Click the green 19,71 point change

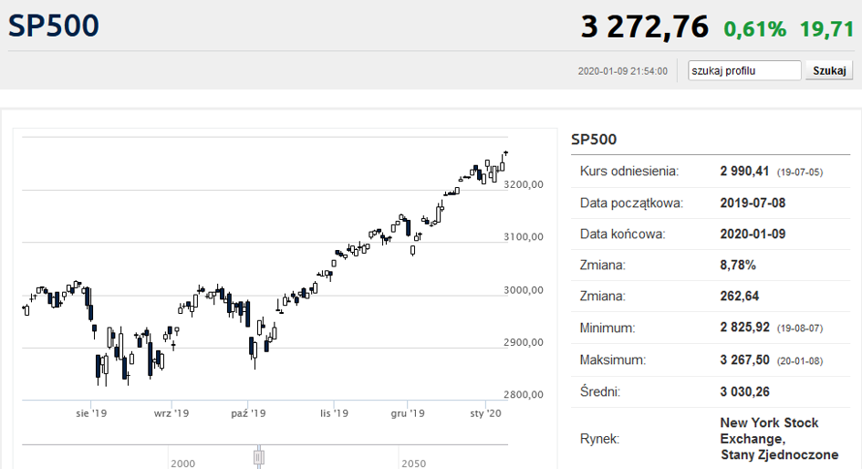click(826, 29)
